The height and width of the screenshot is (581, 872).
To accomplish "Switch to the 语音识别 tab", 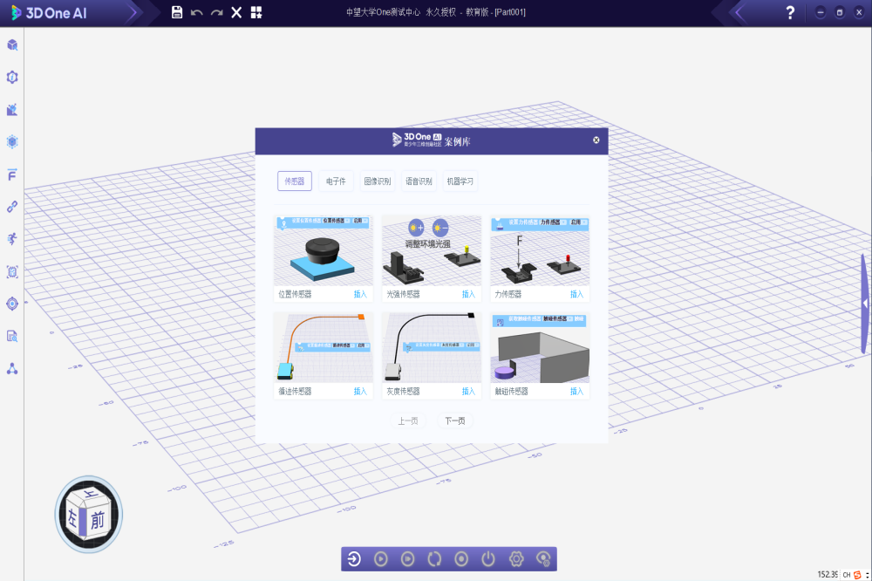I will pos(419,181).
